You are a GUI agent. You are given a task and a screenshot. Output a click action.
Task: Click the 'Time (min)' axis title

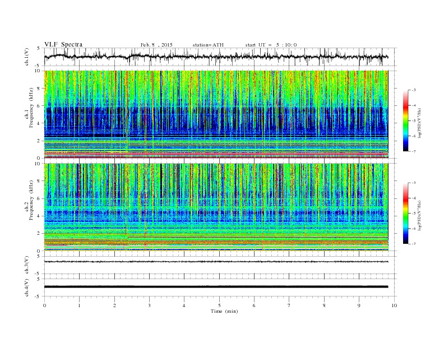(224, 311)
